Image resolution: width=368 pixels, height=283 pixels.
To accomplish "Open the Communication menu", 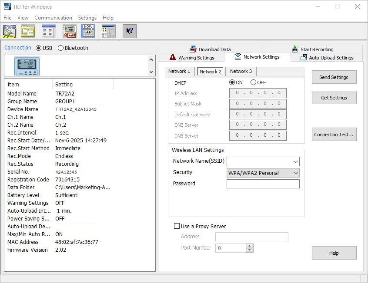I will [x=53, y=18].
